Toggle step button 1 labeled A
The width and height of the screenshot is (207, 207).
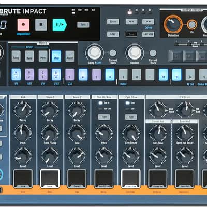16,75
